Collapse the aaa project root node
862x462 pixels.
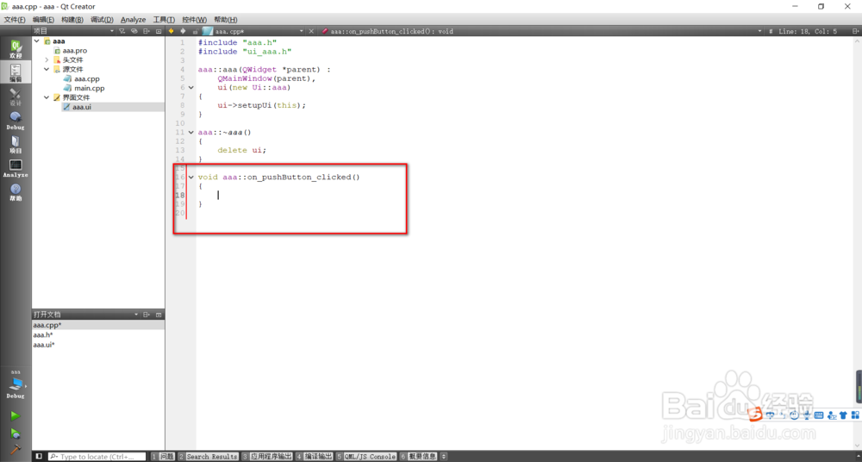click(37, 41)
